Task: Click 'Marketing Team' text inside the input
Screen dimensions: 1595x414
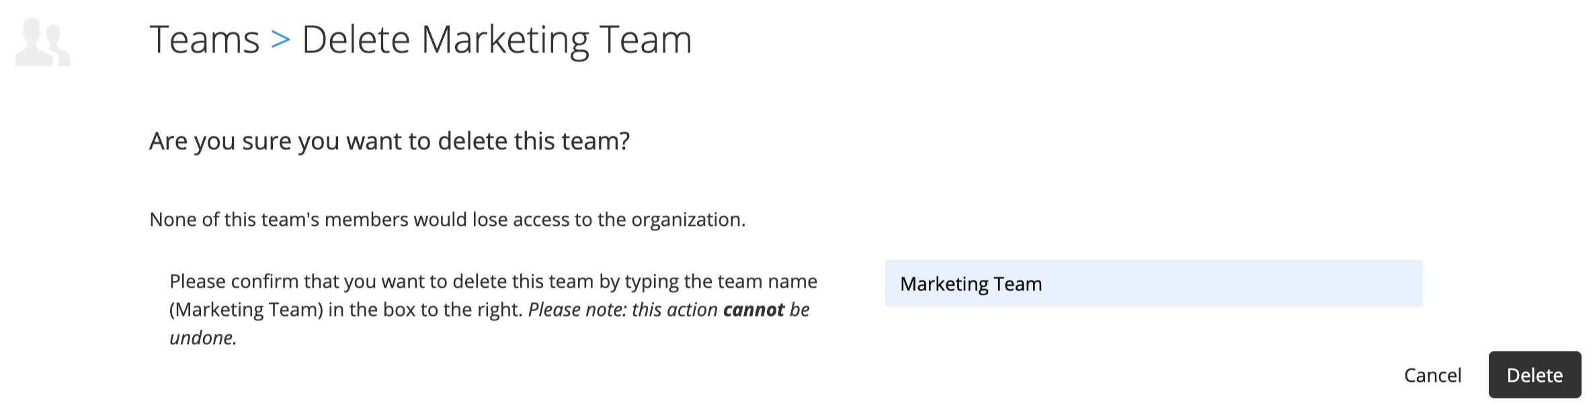Action: pyautogui.click(x=971, y=284)
